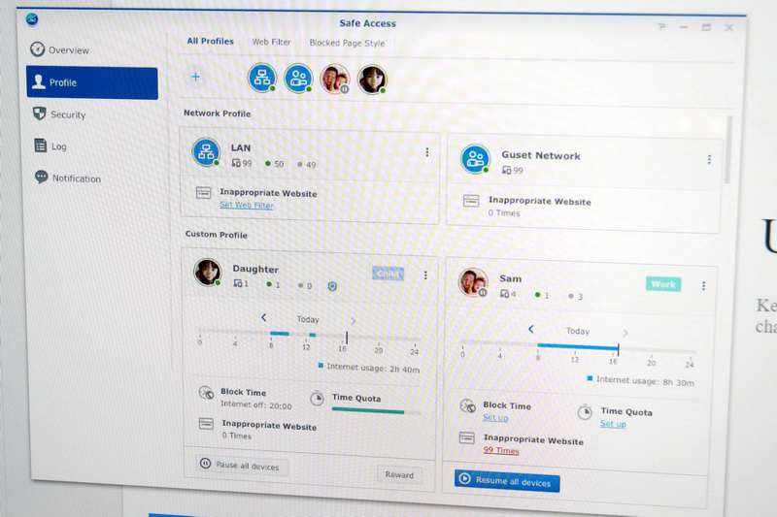
Task: Click the Safe Access app logo icon
Action: (x=32, y=18)
